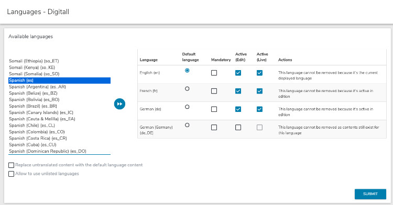Enable Allow to use unlisted languages
This screenshot has height=205, width=393.
pos(12,174)
